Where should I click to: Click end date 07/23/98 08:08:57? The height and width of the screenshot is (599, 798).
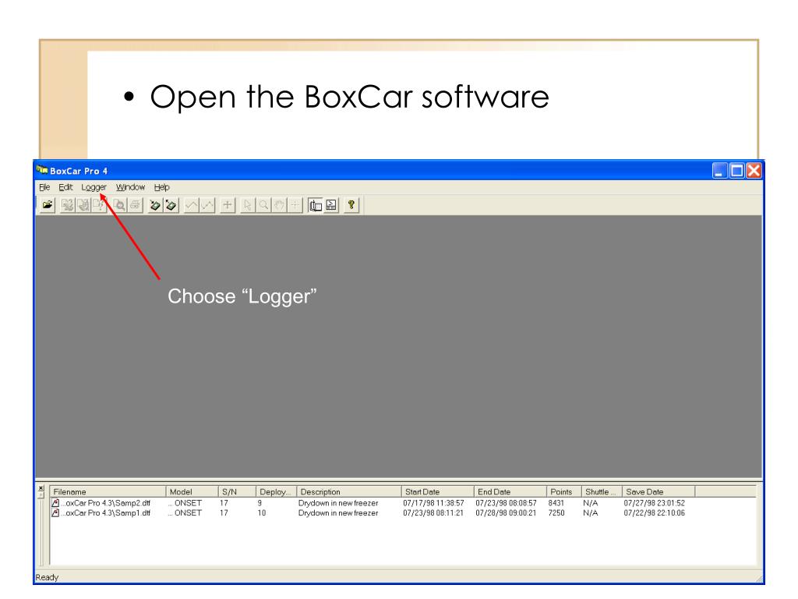coord(507,503)
